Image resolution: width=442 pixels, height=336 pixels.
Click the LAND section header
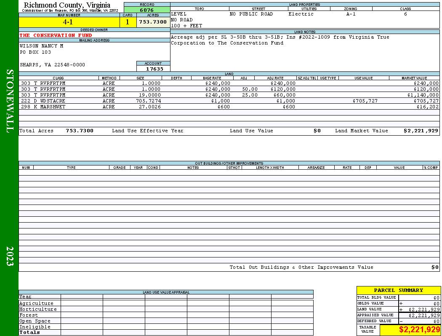coord(229,74)
